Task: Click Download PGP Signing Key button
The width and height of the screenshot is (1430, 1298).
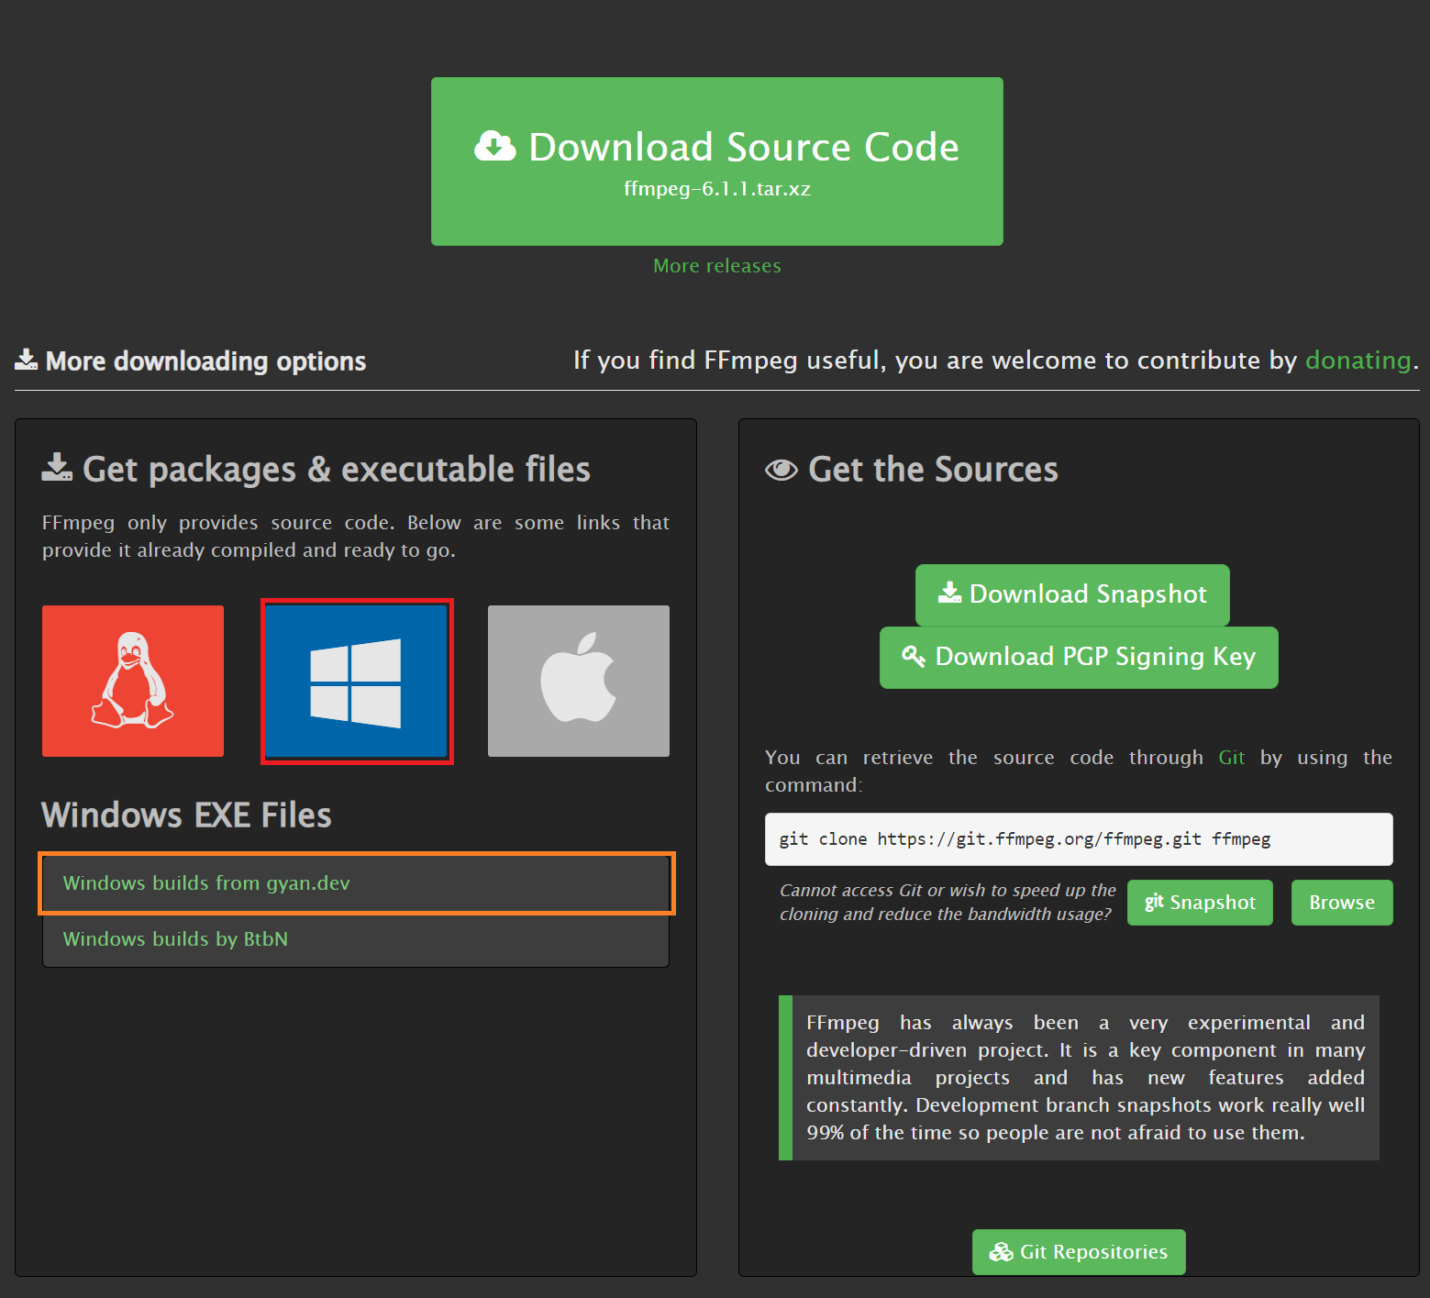Action: pos(1079,657)
